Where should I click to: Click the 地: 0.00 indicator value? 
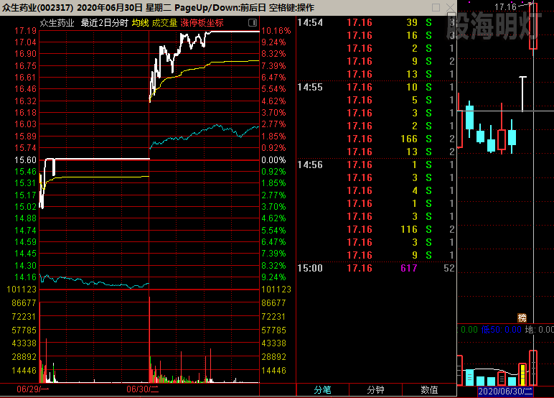(539, 330)
